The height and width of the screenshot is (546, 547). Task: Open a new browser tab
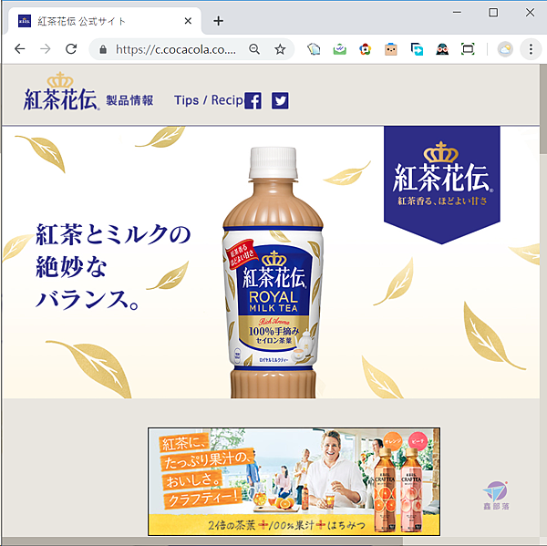point(219,21)
